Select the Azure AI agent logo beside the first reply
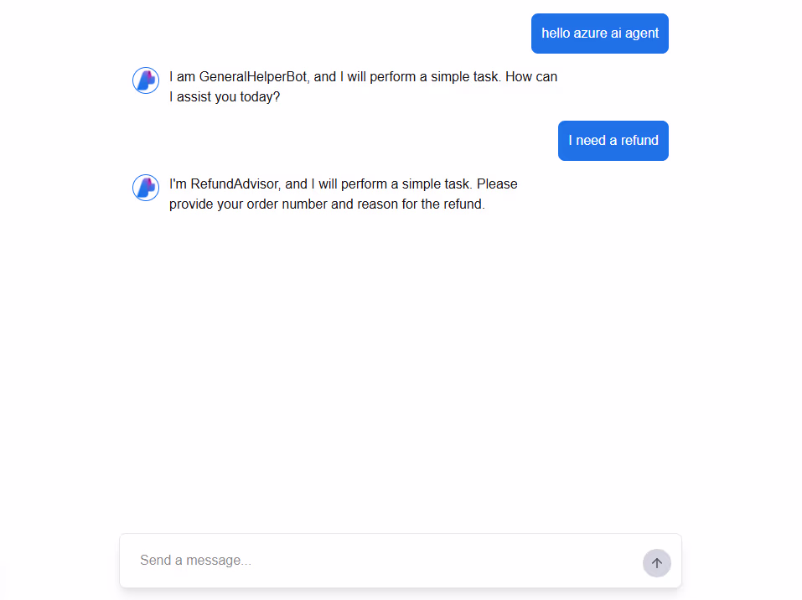Screen dimensions: 802x600 [145, 80]
